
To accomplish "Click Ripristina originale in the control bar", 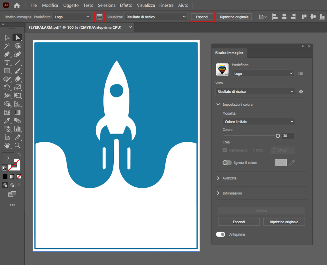I will click(234, 17).
